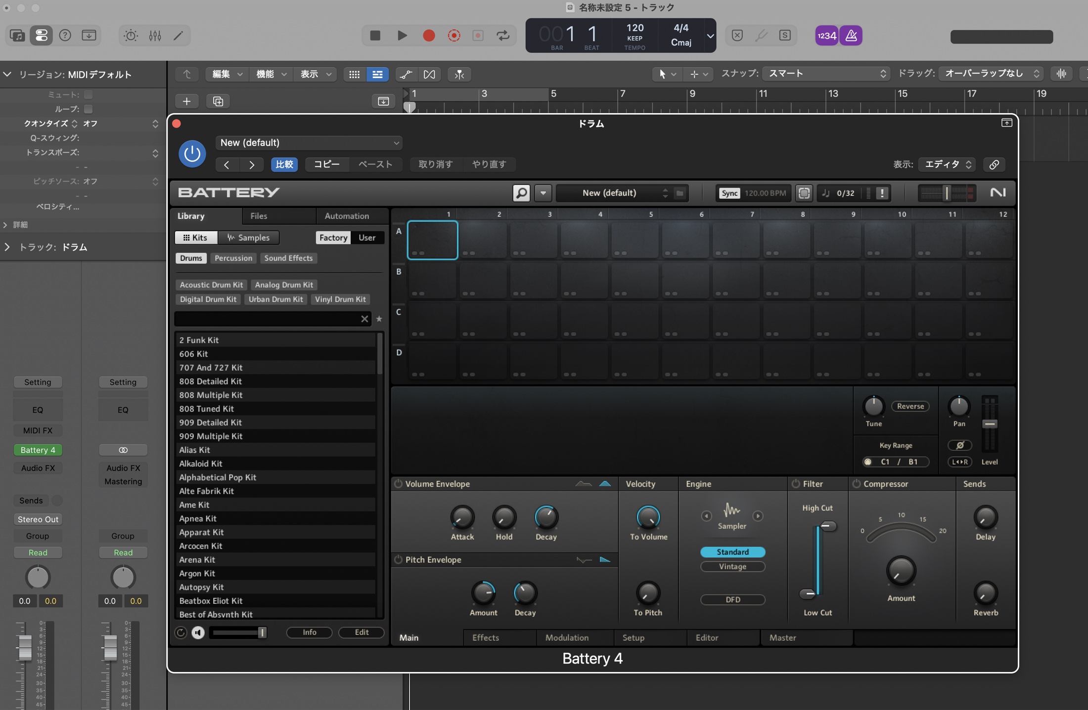Screen dimensions: 1088x710
Task: Open the ドラッグ overlap dropdown
Action: [992, 74]
